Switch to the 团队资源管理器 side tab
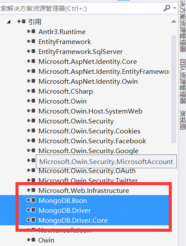This screenshot has width=186, height=246. 183,81
